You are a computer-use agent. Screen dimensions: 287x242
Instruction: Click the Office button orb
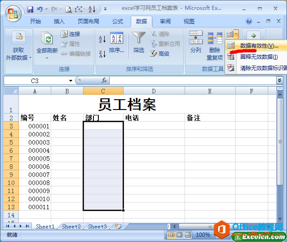pos(13,14)
